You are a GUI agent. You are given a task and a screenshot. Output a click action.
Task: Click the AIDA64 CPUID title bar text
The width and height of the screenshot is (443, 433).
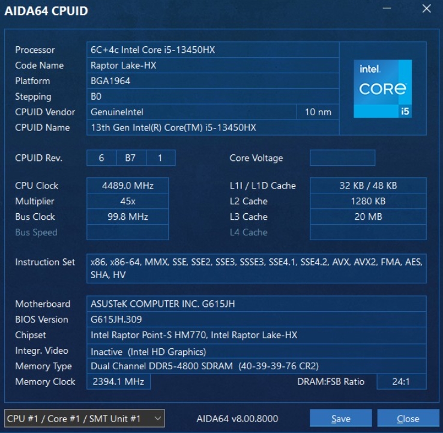pyautogui.click(x=47, y=11)
